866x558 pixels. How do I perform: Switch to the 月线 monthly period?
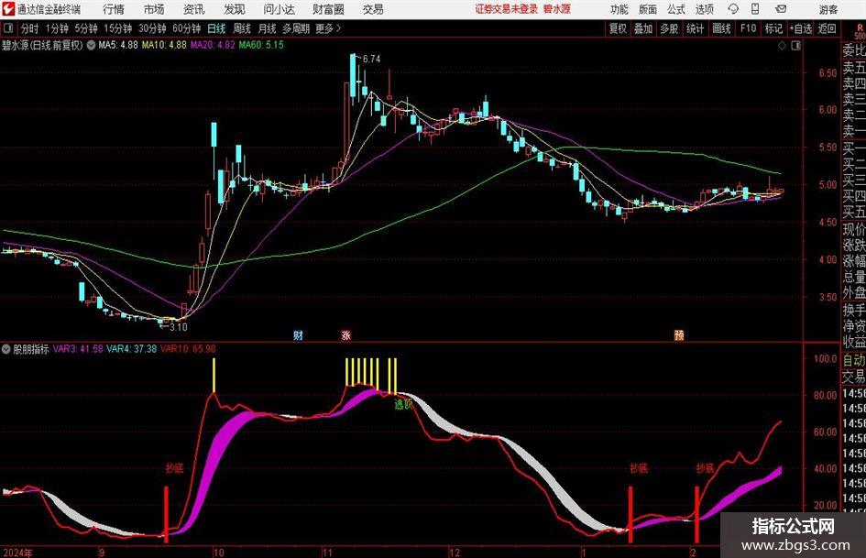pos(268,28)
